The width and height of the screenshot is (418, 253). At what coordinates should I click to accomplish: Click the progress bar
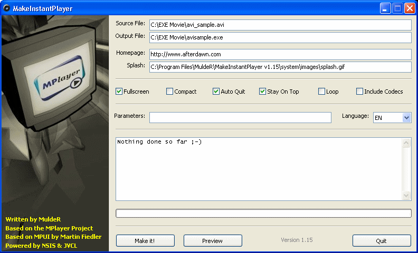(x=263, y=213)
